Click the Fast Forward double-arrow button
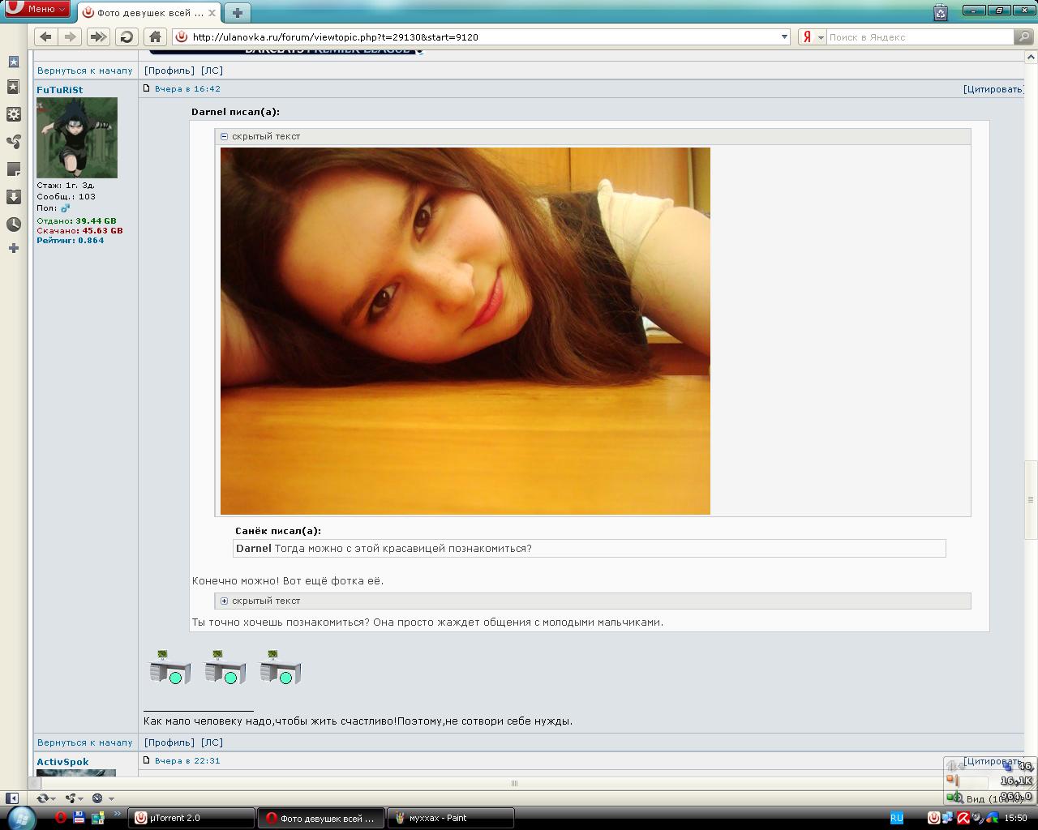The height and width of the screenshot is (830, 1038). click(98, 36)
